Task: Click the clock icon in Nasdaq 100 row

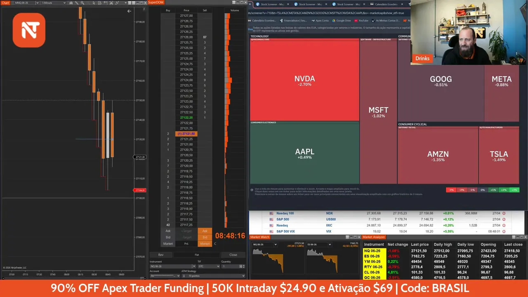Action: [x=504, y=213]
